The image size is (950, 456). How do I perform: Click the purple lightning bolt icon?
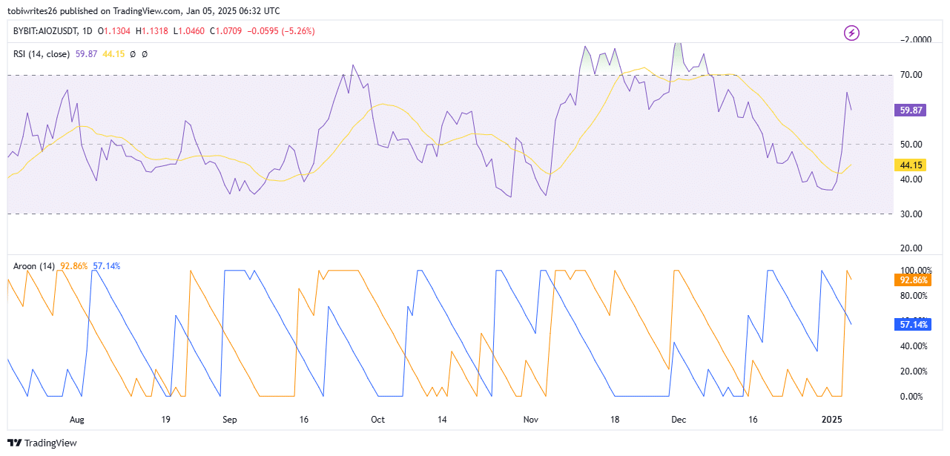click(852, 33)
